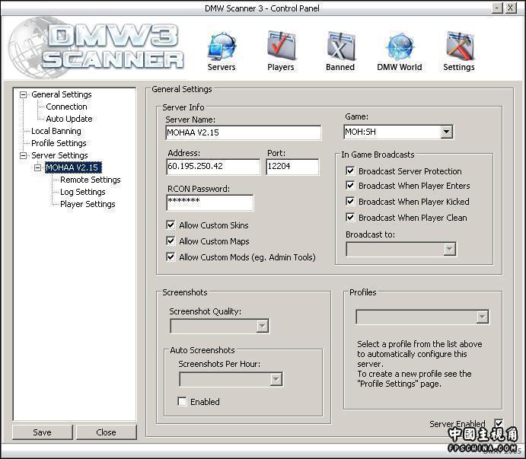The image size is (526, 459).
Task: Collapse the General Settings tree node
Action: click(x=23, y=94)
